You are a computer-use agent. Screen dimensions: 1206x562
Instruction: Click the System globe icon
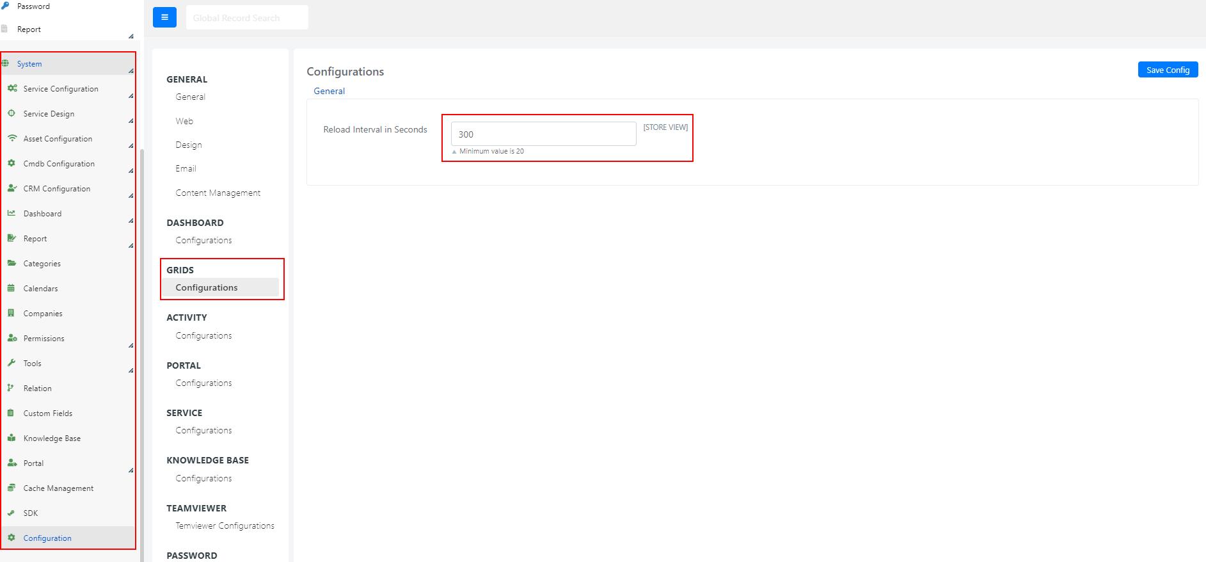click(5, 63)
